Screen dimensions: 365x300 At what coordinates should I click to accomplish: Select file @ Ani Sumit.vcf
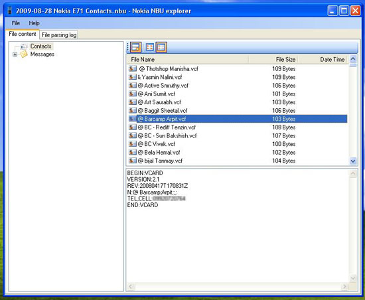(x=157, y=94)
